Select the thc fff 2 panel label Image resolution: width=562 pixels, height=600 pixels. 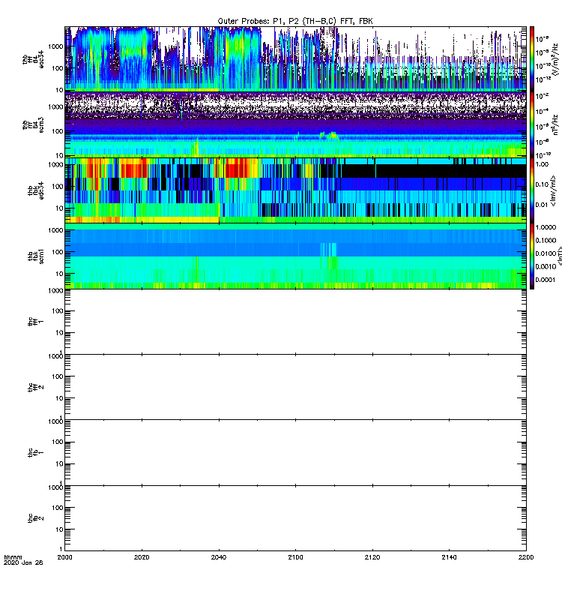(x=36, y=387)
